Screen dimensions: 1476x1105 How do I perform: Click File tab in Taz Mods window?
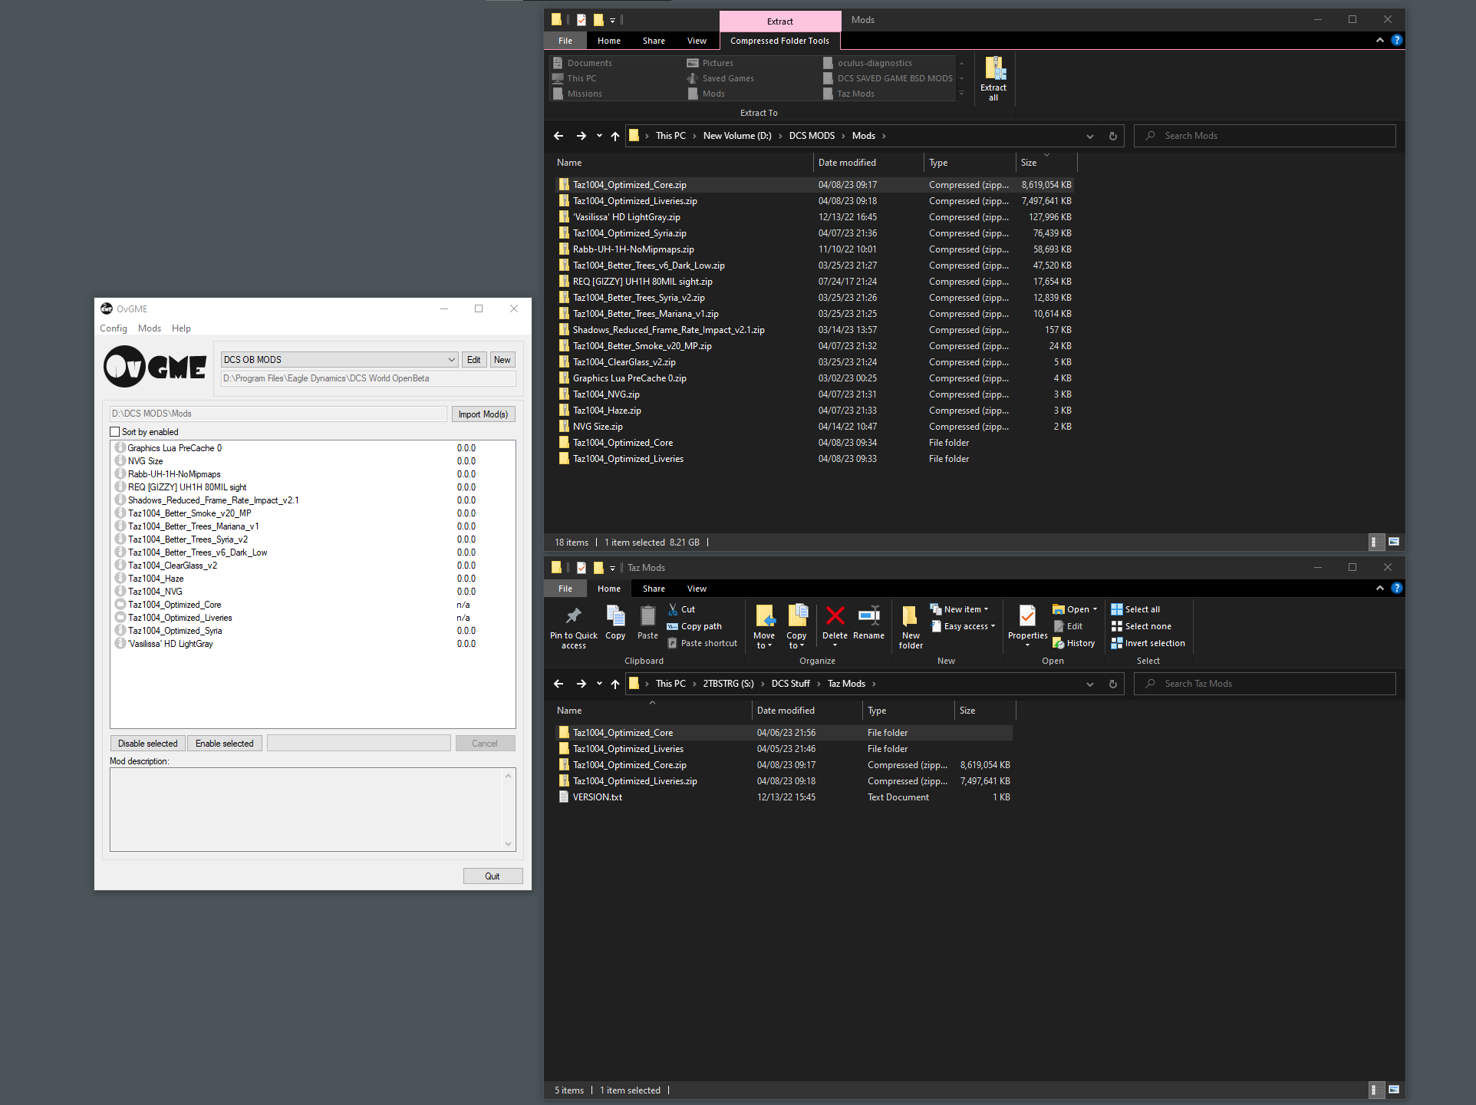(565, 589)
